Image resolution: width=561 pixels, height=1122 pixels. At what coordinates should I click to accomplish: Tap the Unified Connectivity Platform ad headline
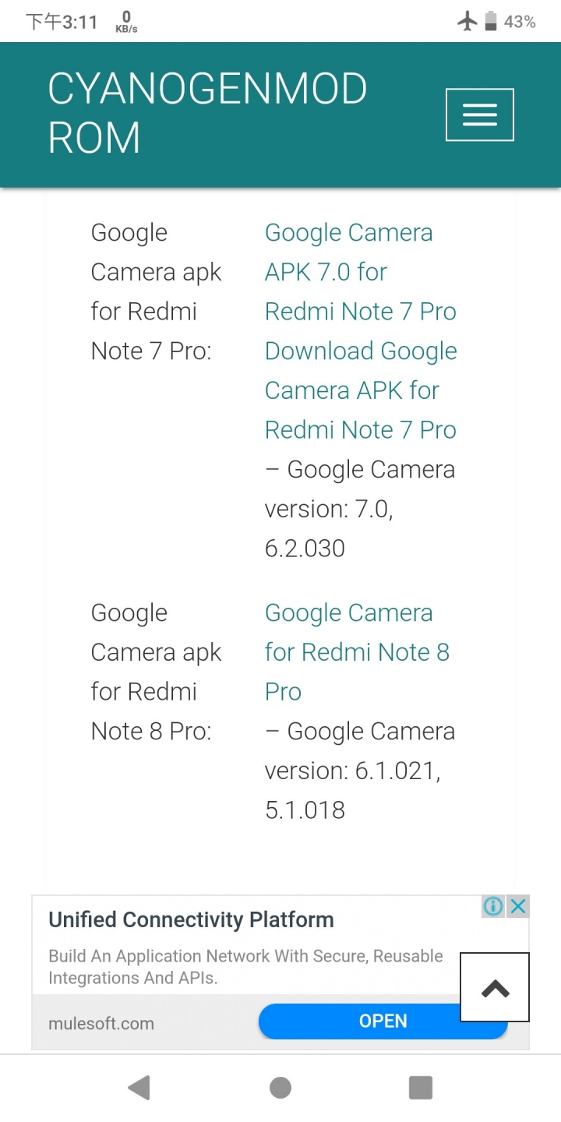click(x=191, y=919)
